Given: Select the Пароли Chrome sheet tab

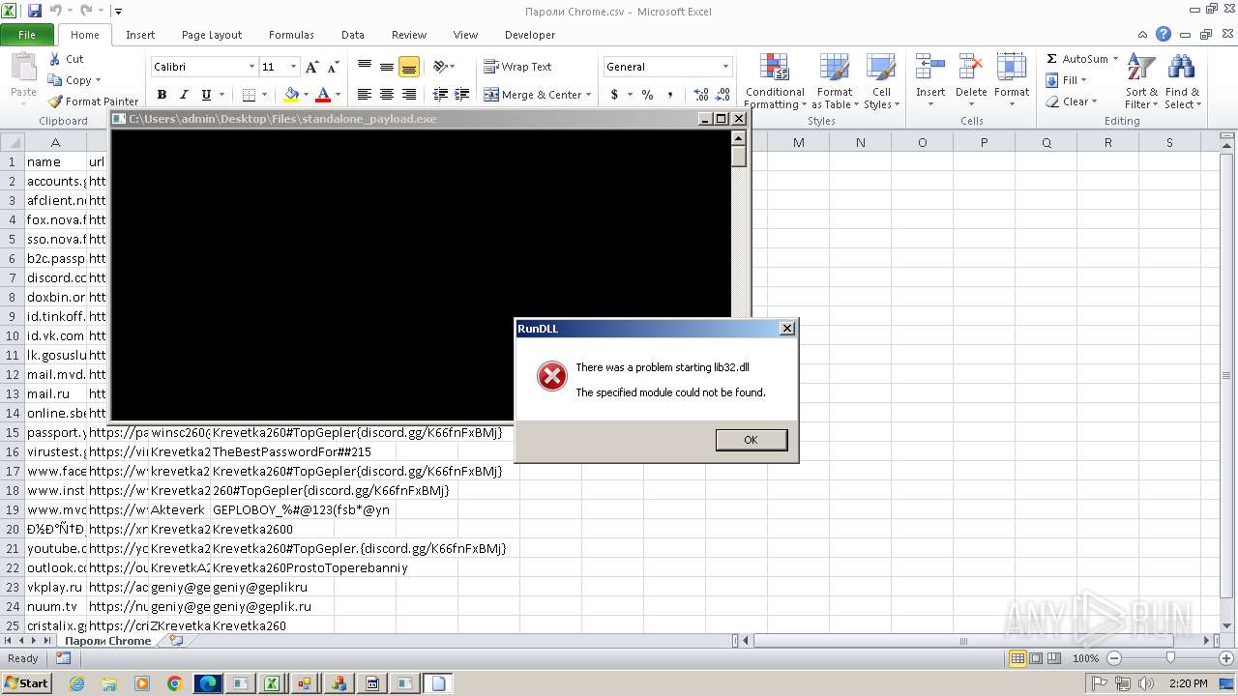Looking at the screenshot, I should click(x=107, y=641).
